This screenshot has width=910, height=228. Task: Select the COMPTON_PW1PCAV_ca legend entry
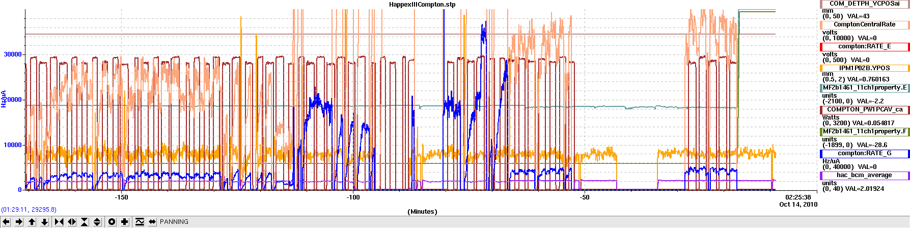tap(865, 109)
